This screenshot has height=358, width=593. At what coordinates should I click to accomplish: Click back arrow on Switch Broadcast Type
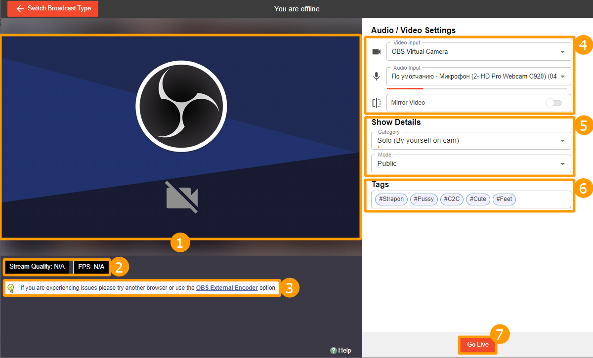click(20, 8)
